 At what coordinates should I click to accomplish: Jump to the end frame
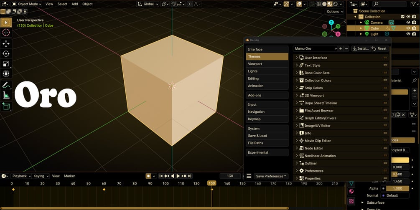(x=190, y=176)
